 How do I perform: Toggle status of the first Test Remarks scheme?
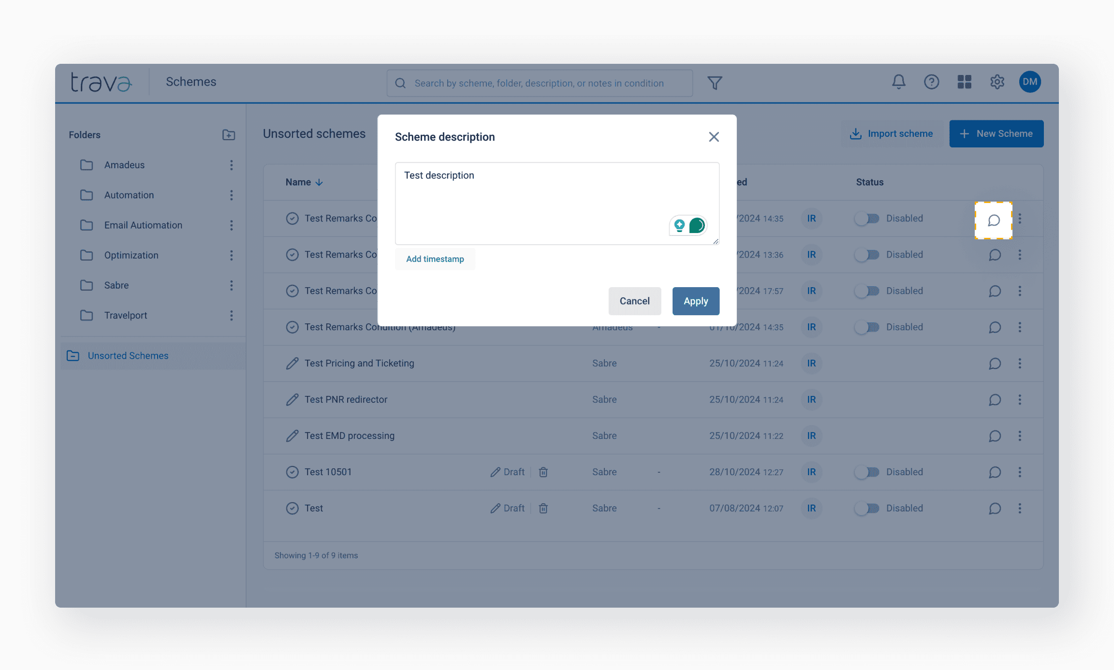click(867, 218)
